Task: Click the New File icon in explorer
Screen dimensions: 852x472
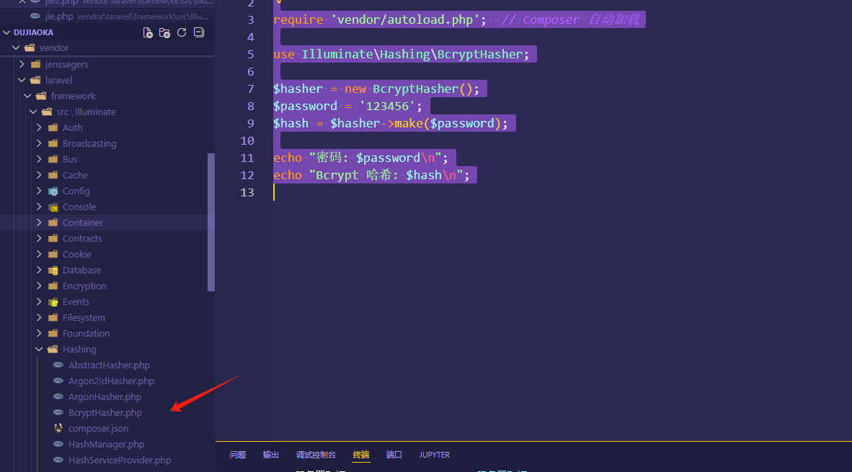Action: [148, 32]
